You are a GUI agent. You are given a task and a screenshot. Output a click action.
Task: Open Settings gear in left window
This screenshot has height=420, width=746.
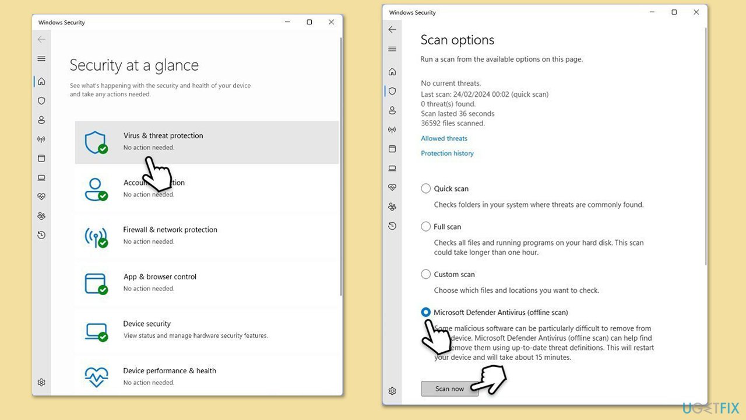tap(41, 383)
